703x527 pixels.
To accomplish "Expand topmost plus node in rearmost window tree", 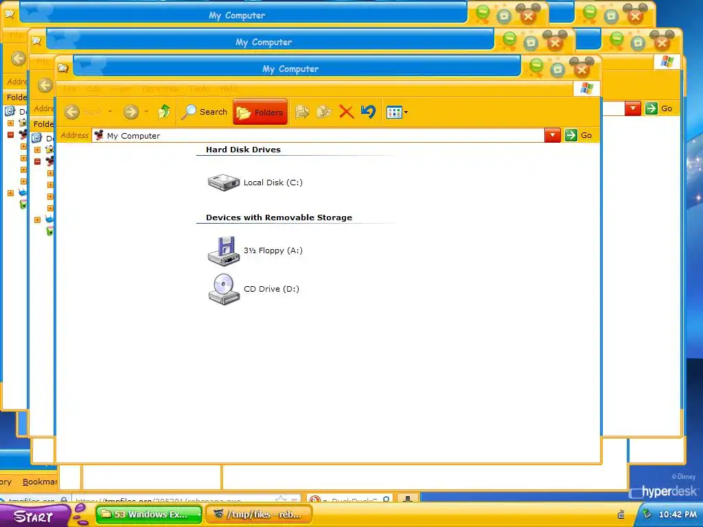I will coord(11,123).
